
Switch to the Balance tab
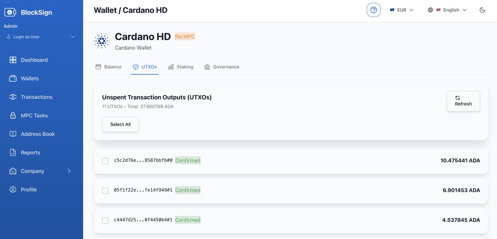coord(109,67)
